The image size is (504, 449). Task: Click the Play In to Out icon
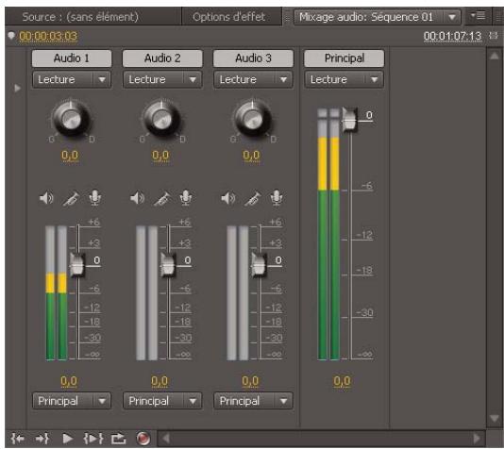point(92,438)
